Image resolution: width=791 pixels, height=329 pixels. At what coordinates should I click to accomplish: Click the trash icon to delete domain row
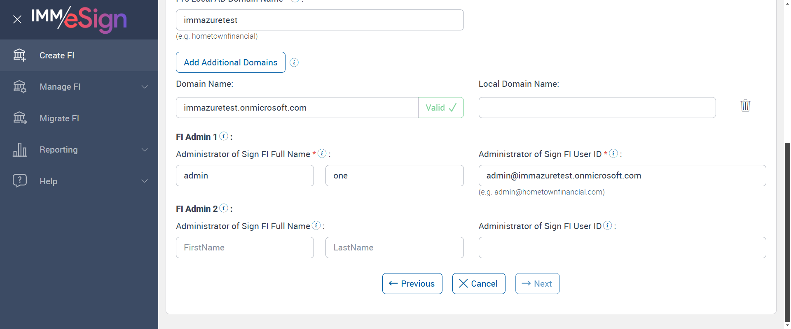click(745, 106)
